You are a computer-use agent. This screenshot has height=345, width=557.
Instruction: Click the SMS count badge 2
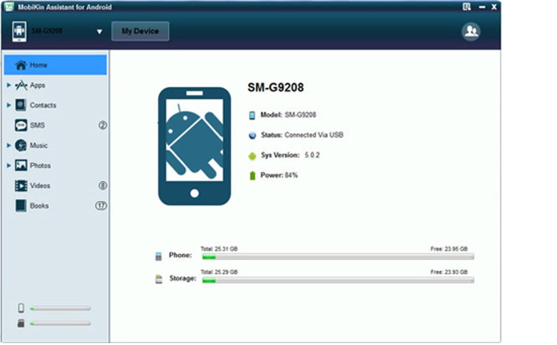pyautogui.click(x=103, y=126)
